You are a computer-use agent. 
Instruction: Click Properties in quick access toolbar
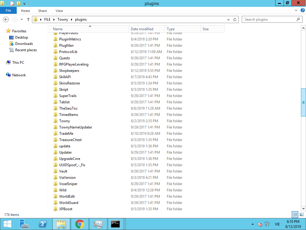coord(12,3)
